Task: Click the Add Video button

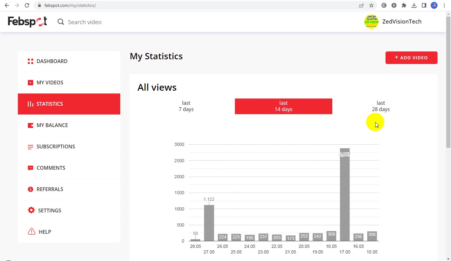Action: tap(412, 58)
